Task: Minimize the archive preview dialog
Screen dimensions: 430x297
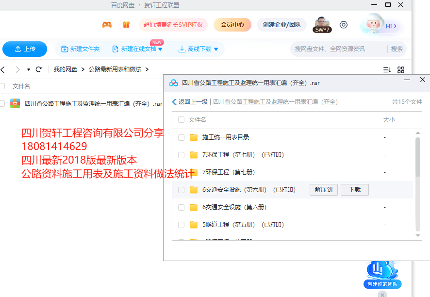Action: pyautogui.click(x=407, y=80)
